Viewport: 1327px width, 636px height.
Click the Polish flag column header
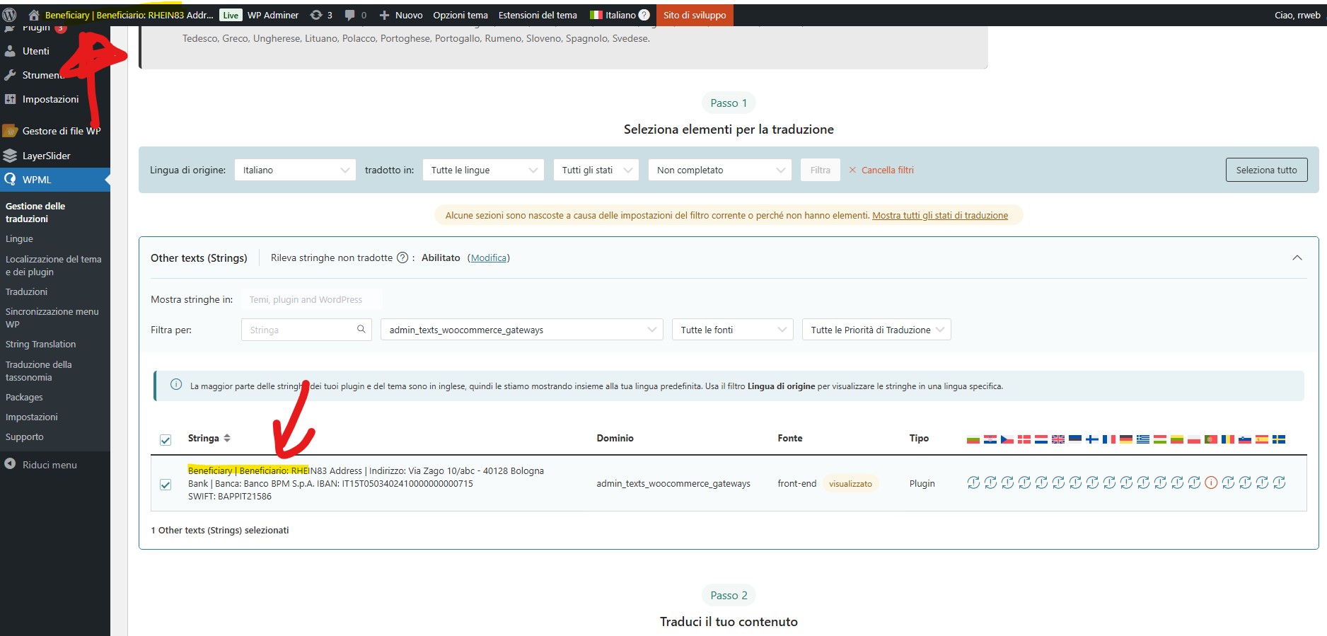click(1194, 439)
